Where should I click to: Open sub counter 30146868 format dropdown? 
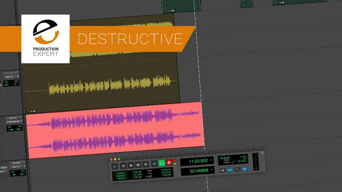[212, 170]
